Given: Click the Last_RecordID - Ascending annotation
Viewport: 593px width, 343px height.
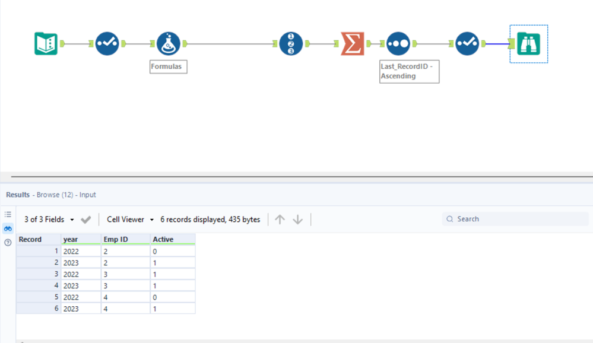Looking at the screenshot, I should point(409,71).
